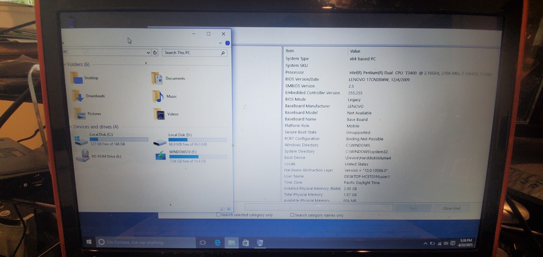This screenshot has height=257, width=543.
Task: Open the Music folder icon
Action: (x=158, y=97)
